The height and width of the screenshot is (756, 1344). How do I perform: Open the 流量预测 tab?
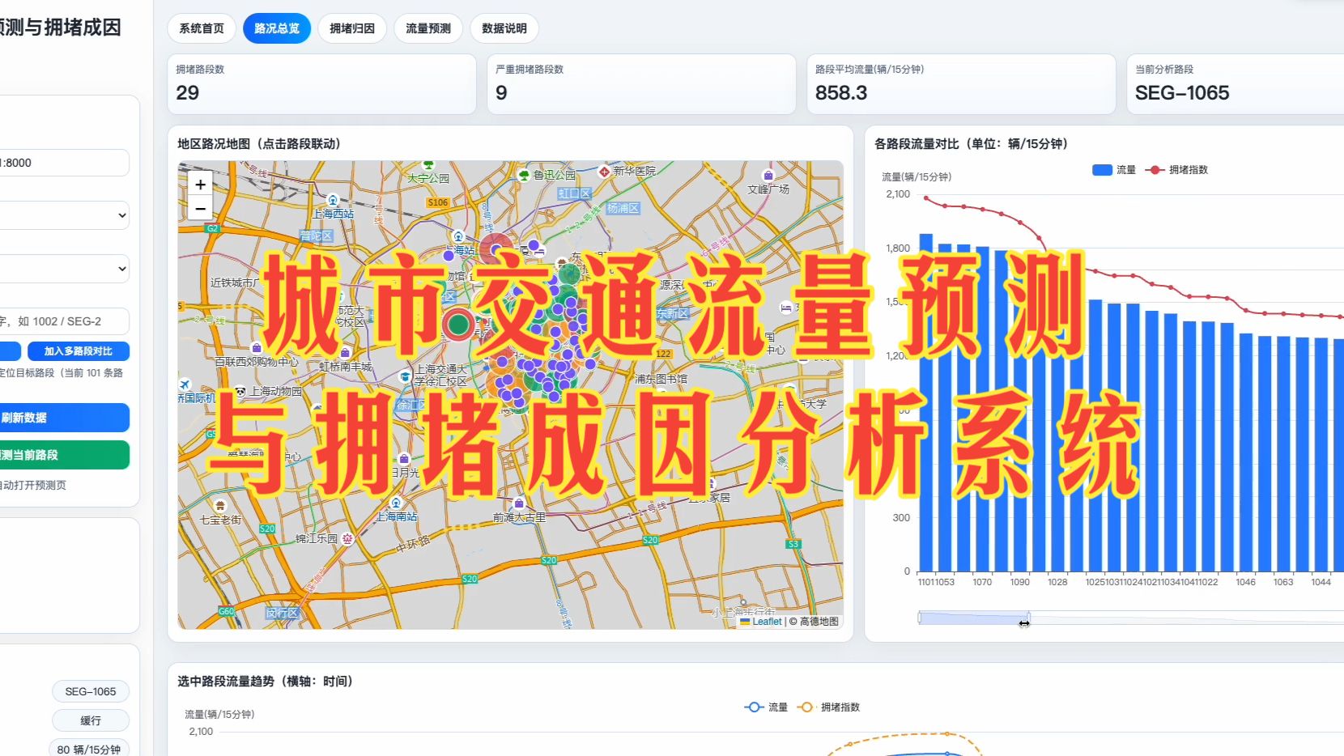[428, 28]
